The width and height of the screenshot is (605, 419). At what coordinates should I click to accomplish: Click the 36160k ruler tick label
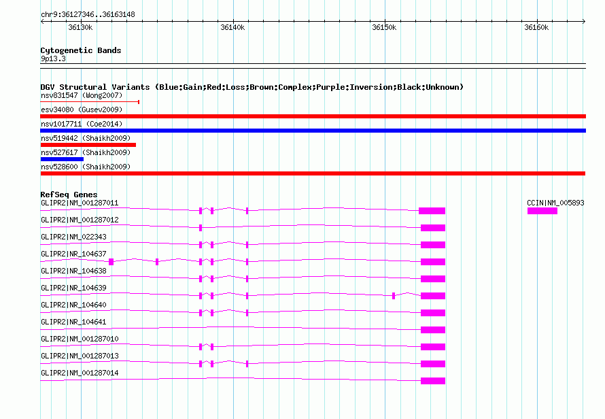(536, 27)
